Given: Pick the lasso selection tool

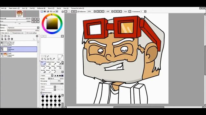Looking at the screenshot, I should click(45, 56).
